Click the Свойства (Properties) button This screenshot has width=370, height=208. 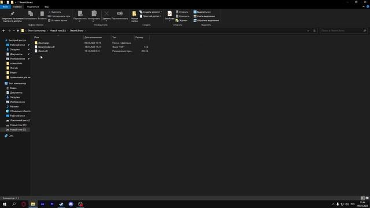click(169, 16)
